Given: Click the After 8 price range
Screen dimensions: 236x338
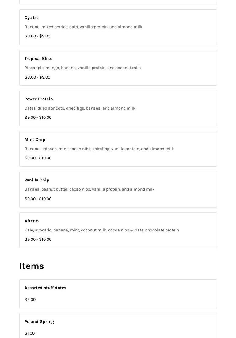Looking at the screenshot, I should (x=38, y=239).
